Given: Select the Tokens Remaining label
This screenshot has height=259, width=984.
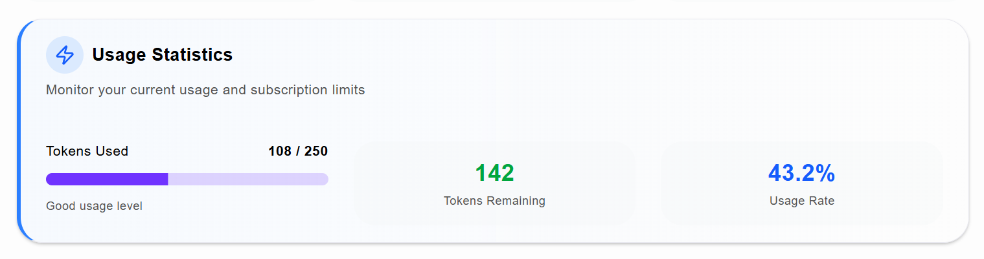Looking at the screenshot, I should tap(494, 201).
